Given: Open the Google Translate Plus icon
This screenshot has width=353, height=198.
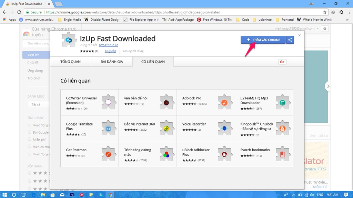Looking at the screenshot, I should click(x=109, y=128).
